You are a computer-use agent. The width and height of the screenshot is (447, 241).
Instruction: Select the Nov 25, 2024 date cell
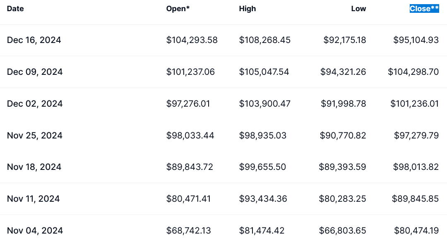point(35,135)
